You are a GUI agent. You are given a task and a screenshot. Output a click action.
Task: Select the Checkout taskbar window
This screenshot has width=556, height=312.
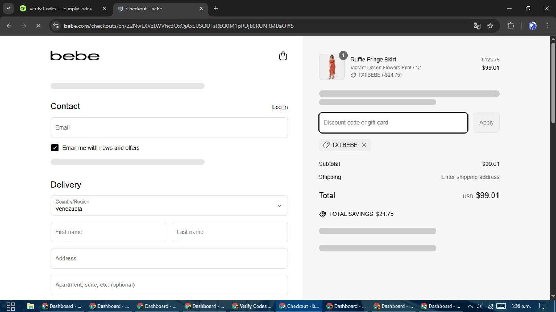pyautogui.click(x=299, y=306)
